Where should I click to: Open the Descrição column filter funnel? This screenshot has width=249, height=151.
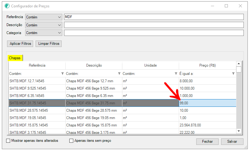pos(119,74)
